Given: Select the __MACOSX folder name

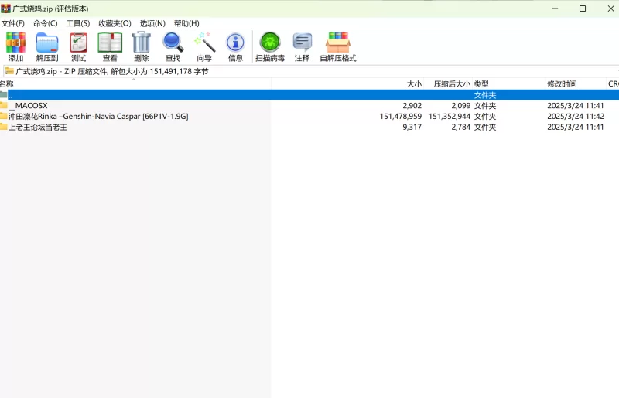Looking at the screenshot, I should coord(28,106).
